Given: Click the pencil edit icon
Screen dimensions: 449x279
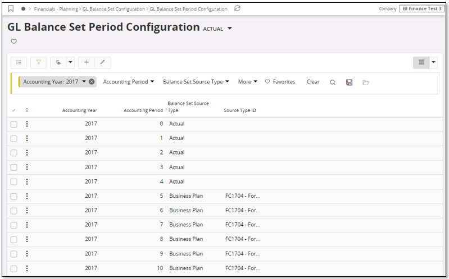Looking at the screenshot, I should pyautogui.click(x=102, y=63).
